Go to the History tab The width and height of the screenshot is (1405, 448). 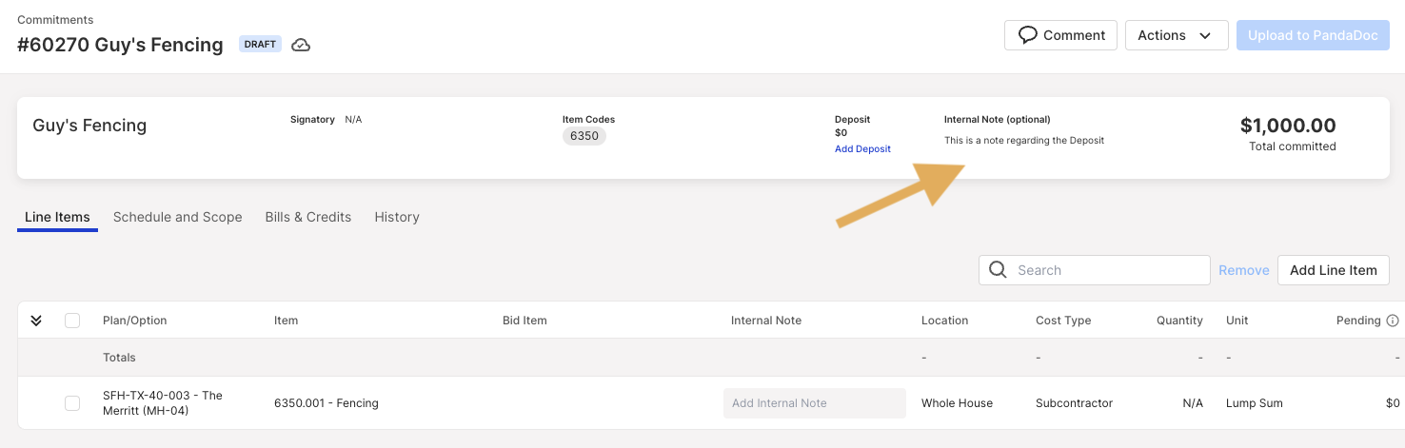[x=397, y=217]
